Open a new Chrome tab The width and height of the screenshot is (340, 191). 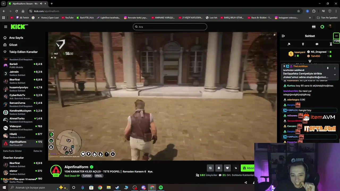tap(52, 3)
